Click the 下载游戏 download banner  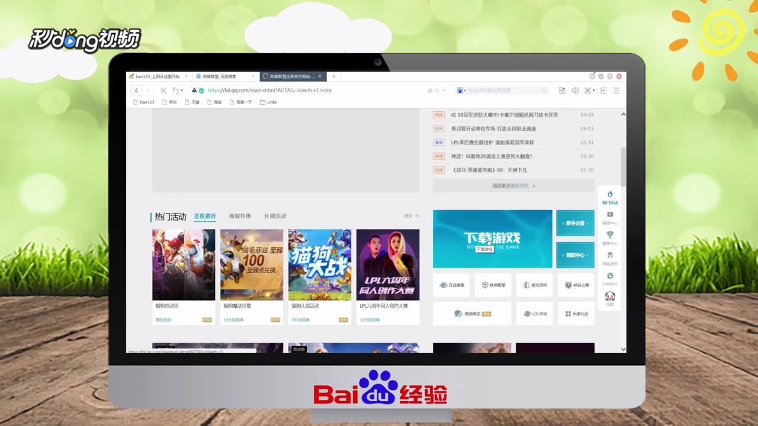point(492,238)
